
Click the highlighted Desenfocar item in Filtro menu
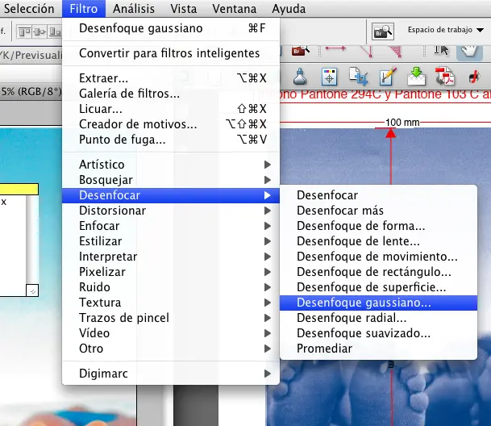171,195
